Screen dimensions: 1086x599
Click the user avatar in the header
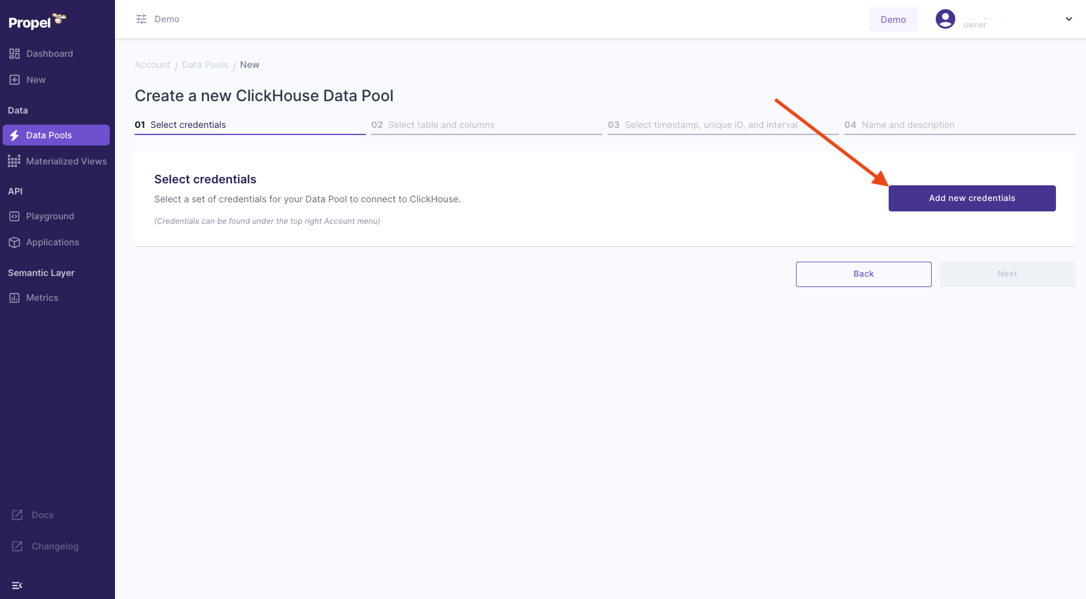[x=945, y=19]
